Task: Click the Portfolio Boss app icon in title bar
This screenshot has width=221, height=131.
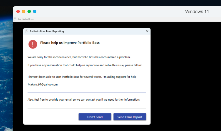Action: pyautogui.click(x=15, y=19)
